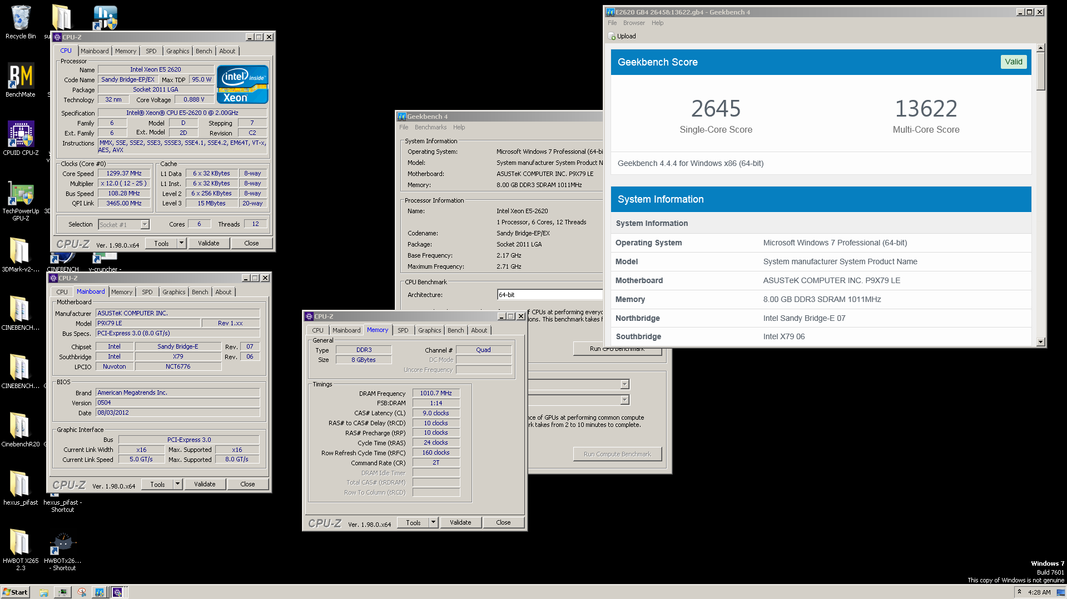This screenshot has height=599, width=1067.
Task: Open the Snipping Tool from the taskbar
Action: (x=82, y=592)
